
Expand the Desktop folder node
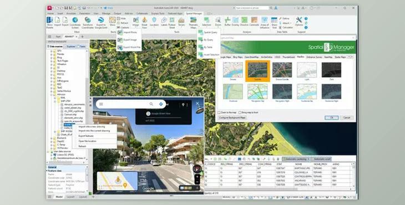(51, 71)
